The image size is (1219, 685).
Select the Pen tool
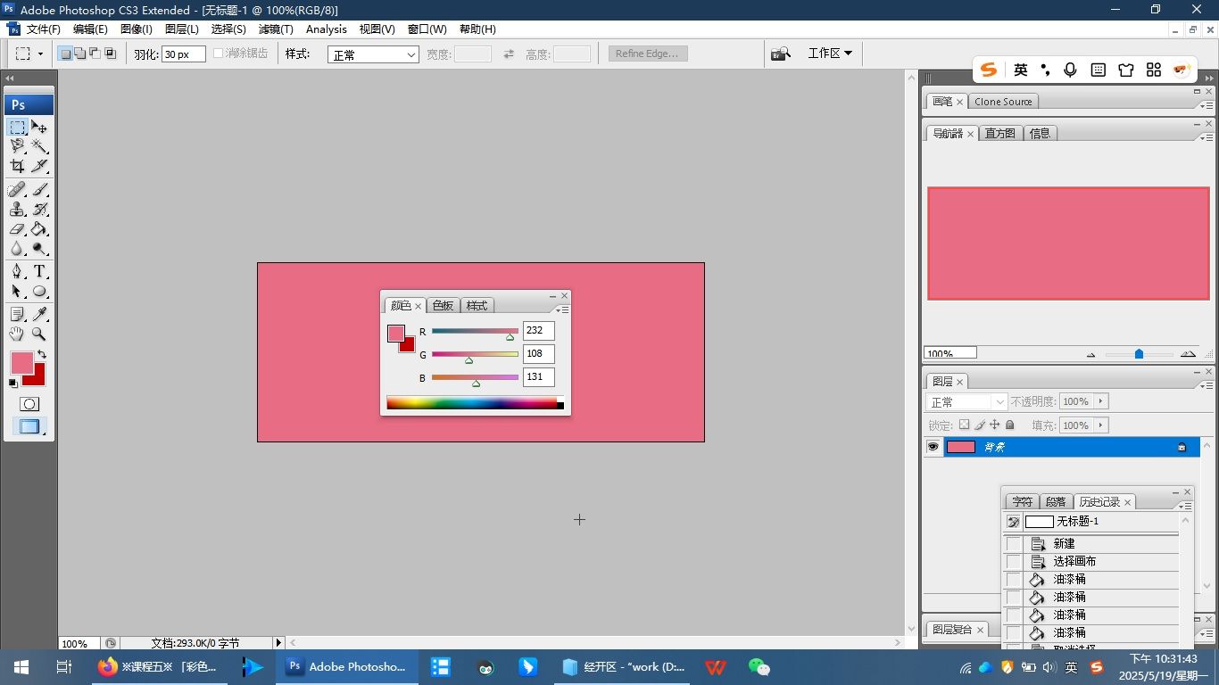point(18,271)
